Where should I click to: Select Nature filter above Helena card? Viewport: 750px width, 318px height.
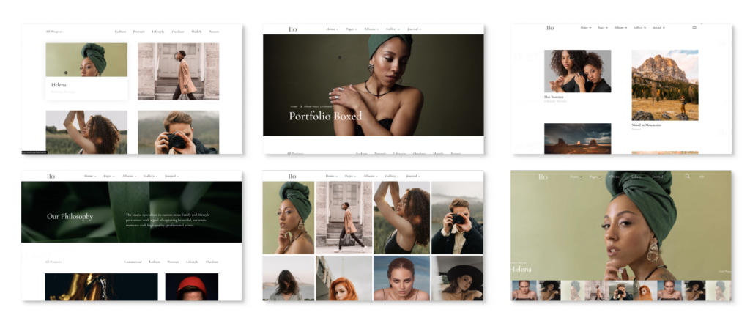click(215, 32)
